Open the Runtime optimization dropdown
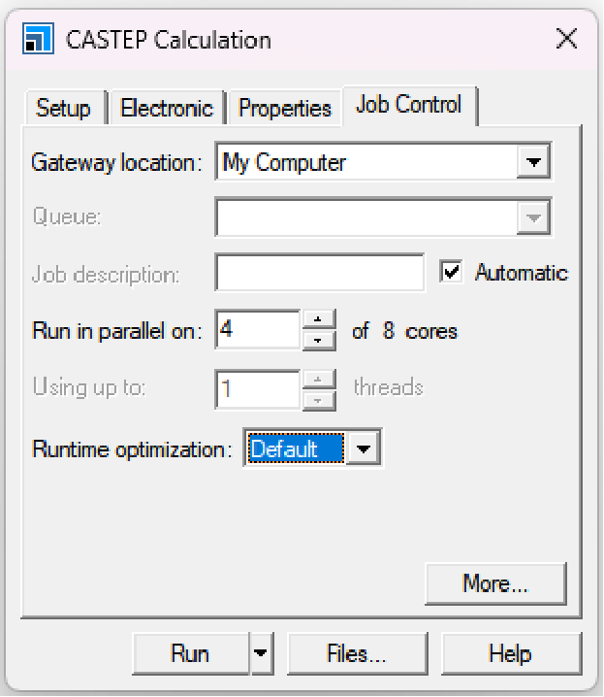This screenshot has height=697, width=604. (363, 449)
